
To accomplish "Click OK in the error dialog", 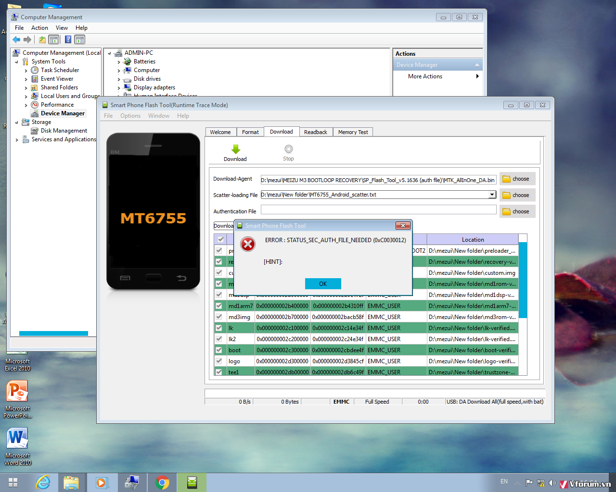I will 323,283.
